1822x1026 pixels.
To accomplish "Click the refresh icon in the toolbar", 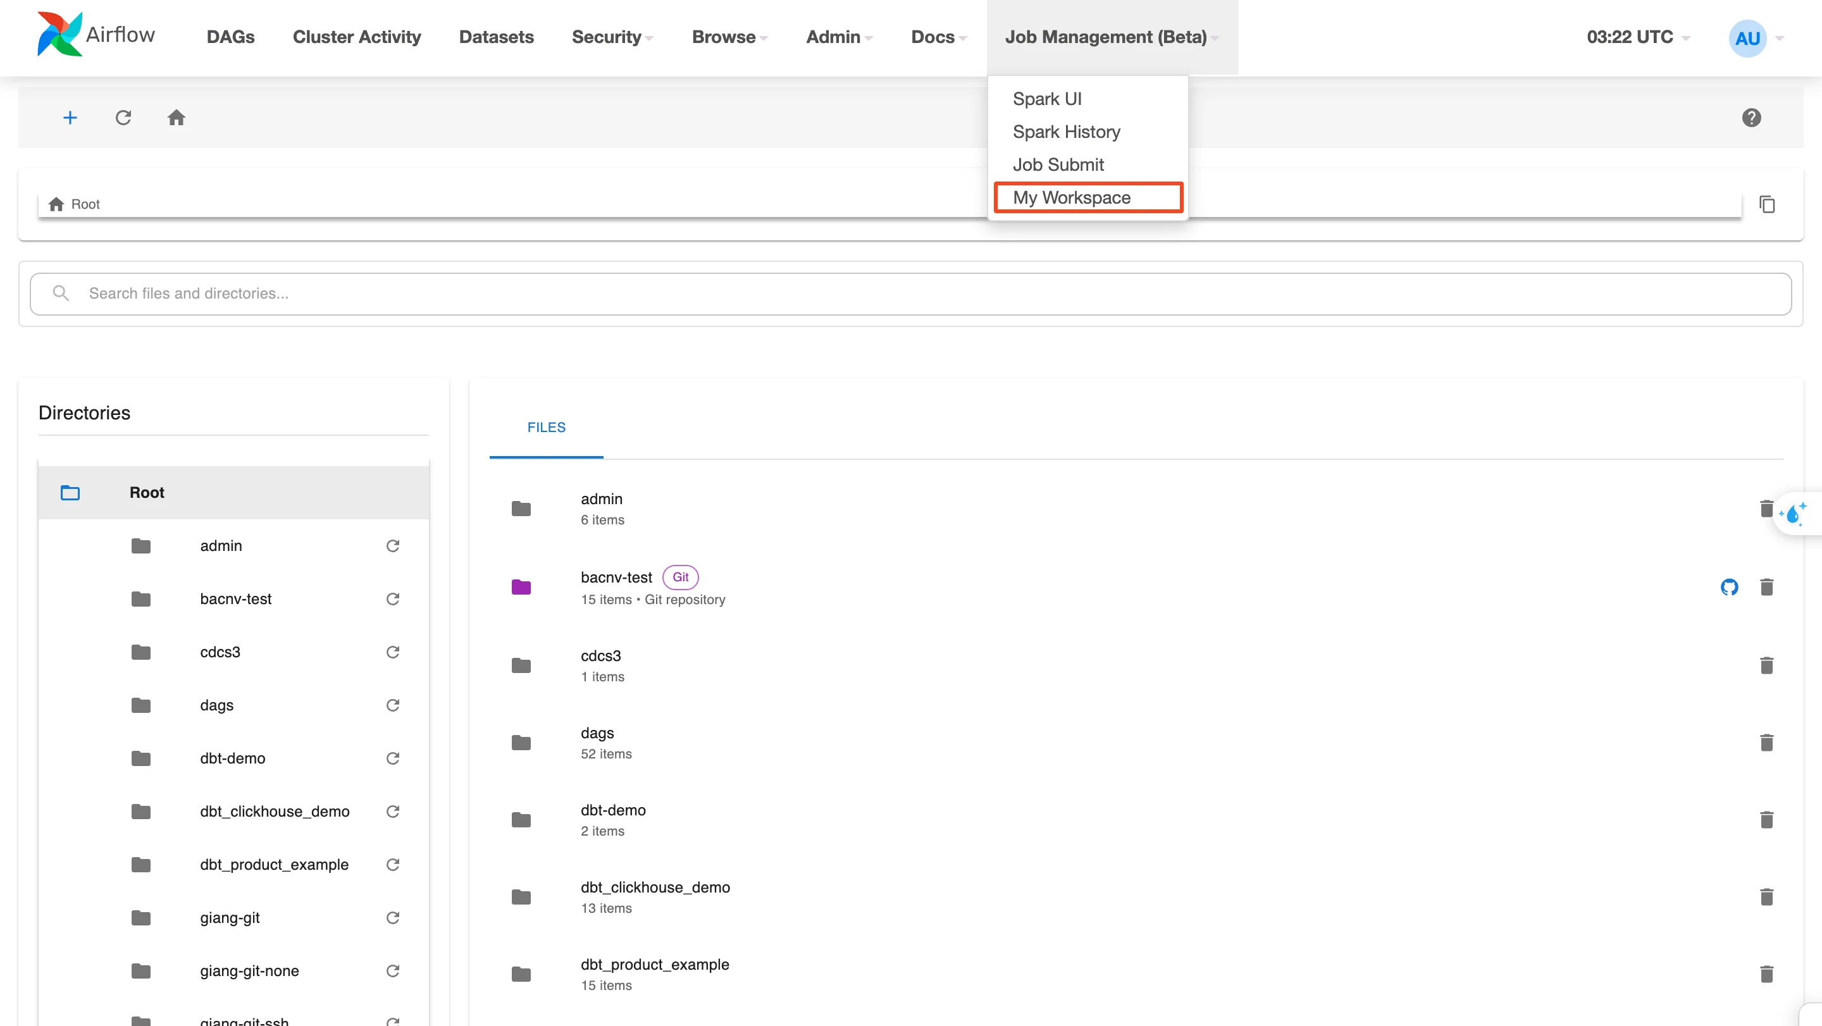I will [x=123, y=118].
